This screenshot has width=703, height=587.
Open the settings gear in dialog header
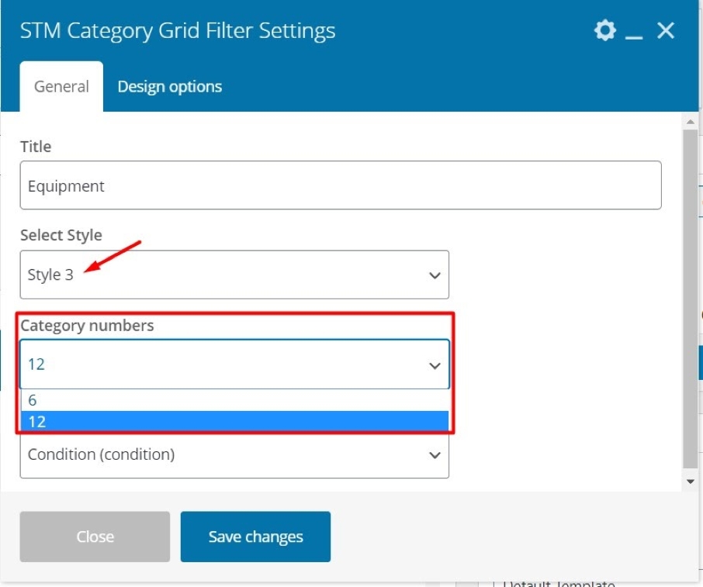pos(604,30)
